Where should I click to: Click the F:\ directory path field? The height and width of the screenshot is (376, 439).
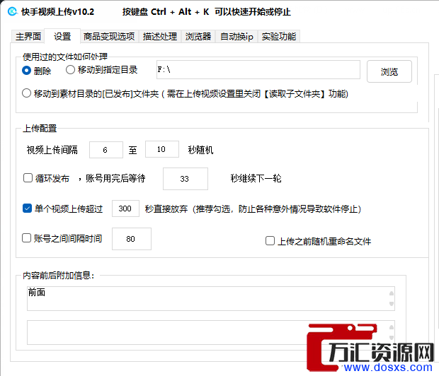point(258,69)
